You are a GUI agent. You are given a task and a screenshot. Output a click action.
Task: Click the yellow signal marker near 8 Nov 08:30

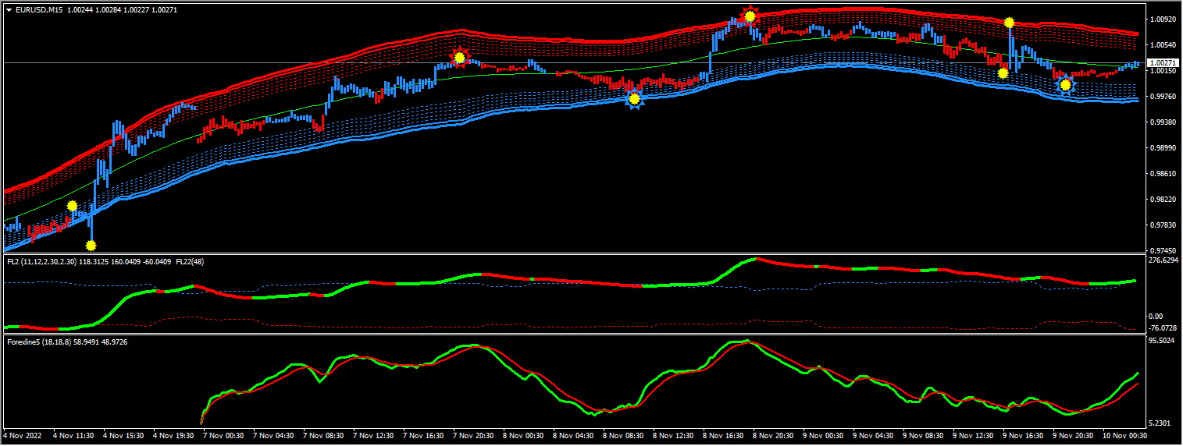(635, 99)
